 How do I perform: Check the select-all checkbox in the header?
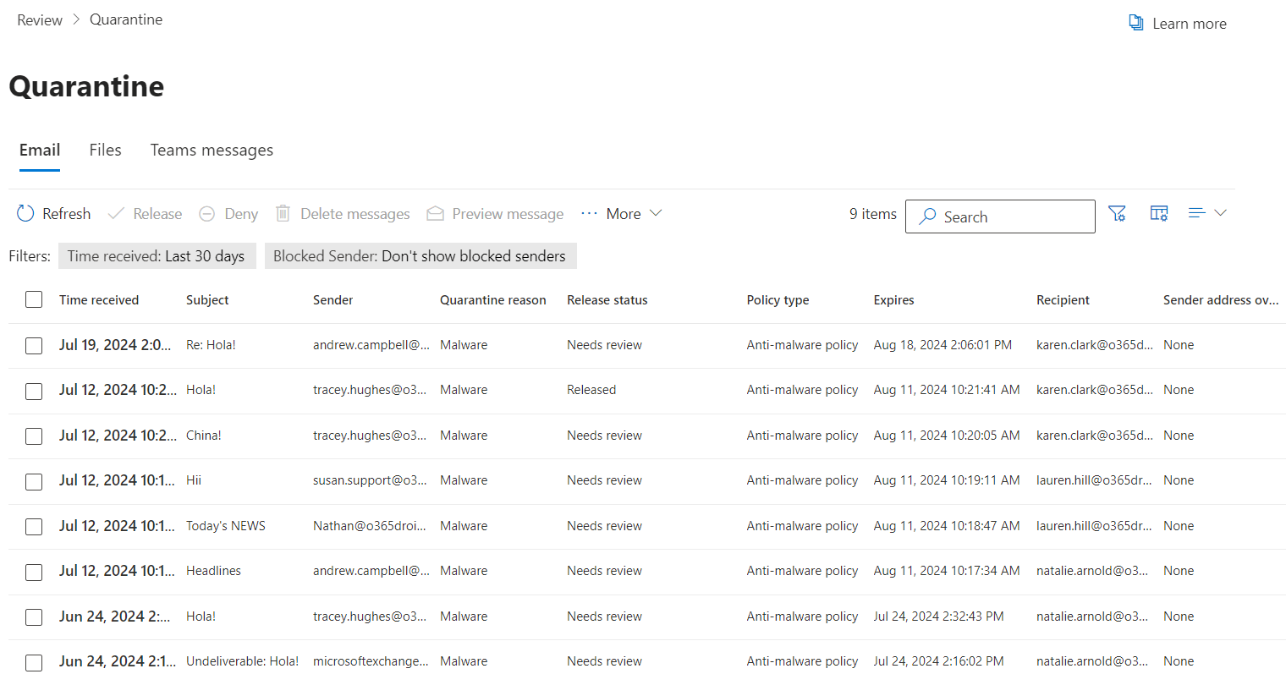(34, 299)
